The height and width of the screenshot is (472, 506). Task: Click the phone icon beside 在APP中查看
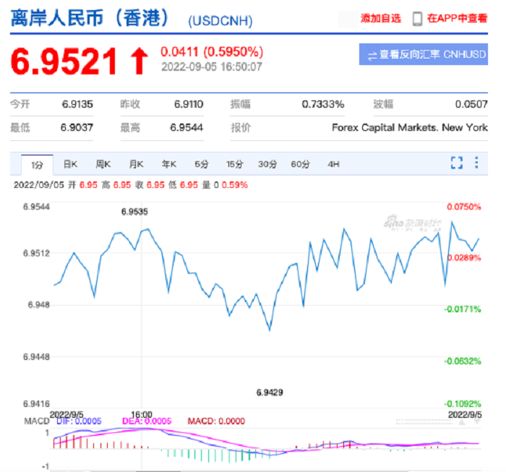pyautogui.click(x=417, y=19)
